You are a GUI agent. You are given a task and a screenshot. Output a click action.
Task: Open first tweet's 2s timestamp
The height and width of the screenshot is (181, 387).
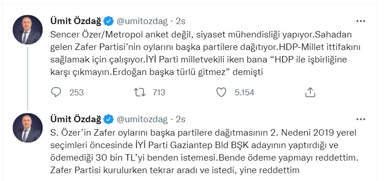coord(180,21)
